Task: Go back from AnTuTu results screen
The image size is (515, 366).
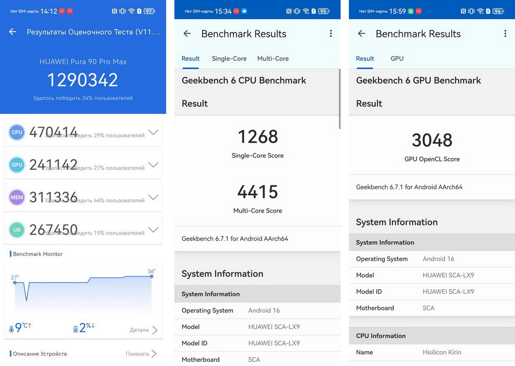Action: click(x=12, y=32)
